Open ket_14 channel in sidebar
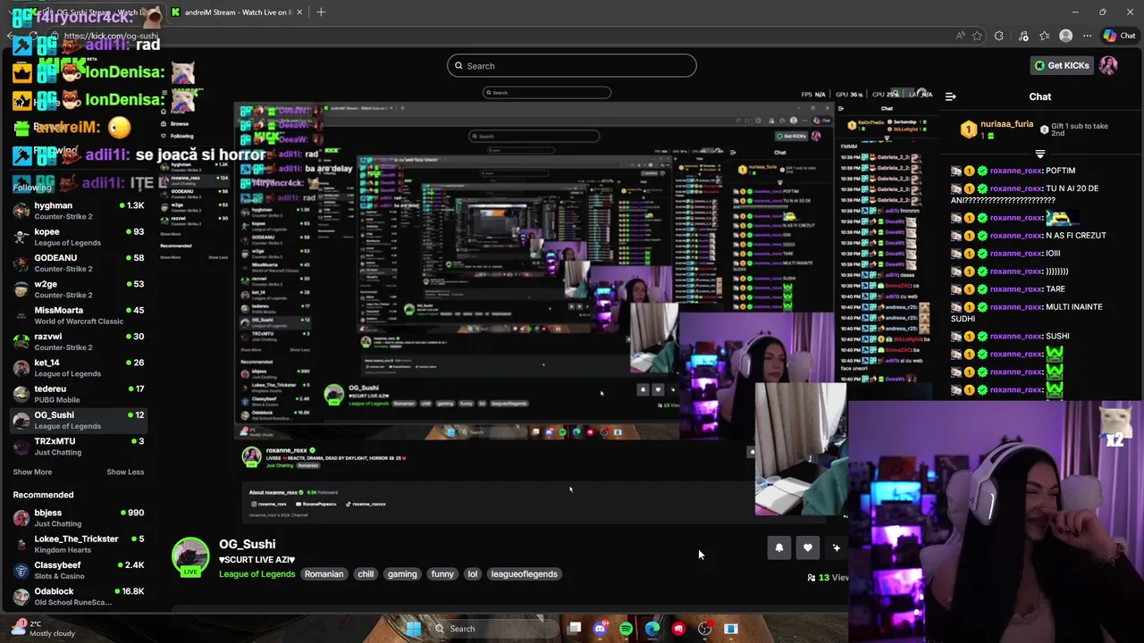Screen dimensions: 1144x643 tap(79, 367)
